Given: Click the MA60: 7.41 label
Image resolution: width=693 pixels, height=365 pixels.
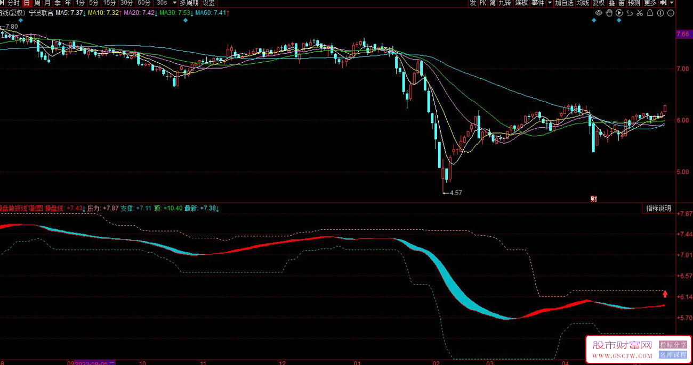Looking at the screenshot, I should click(x=212, y=12).
